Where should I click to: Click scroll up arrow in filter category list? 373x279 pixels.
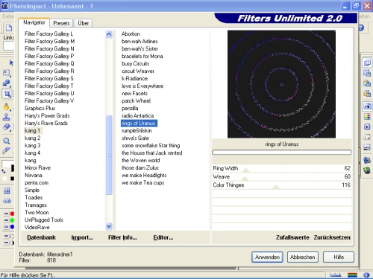click(x=109, y=34)
